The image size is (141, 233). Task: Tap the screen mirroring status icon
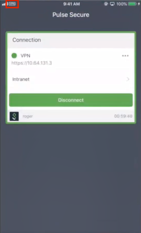(x=112, y=4)
